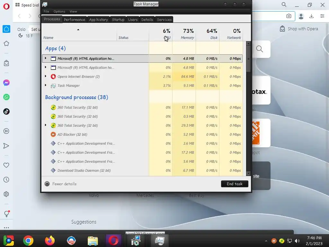Click the Shop with Opera link

[299, 29]
